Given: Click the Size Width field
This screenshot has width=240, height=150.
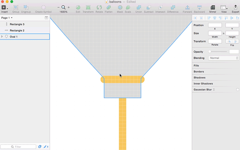Looking at the screenshot, I should pyautogui.click(x=215, y=33).
